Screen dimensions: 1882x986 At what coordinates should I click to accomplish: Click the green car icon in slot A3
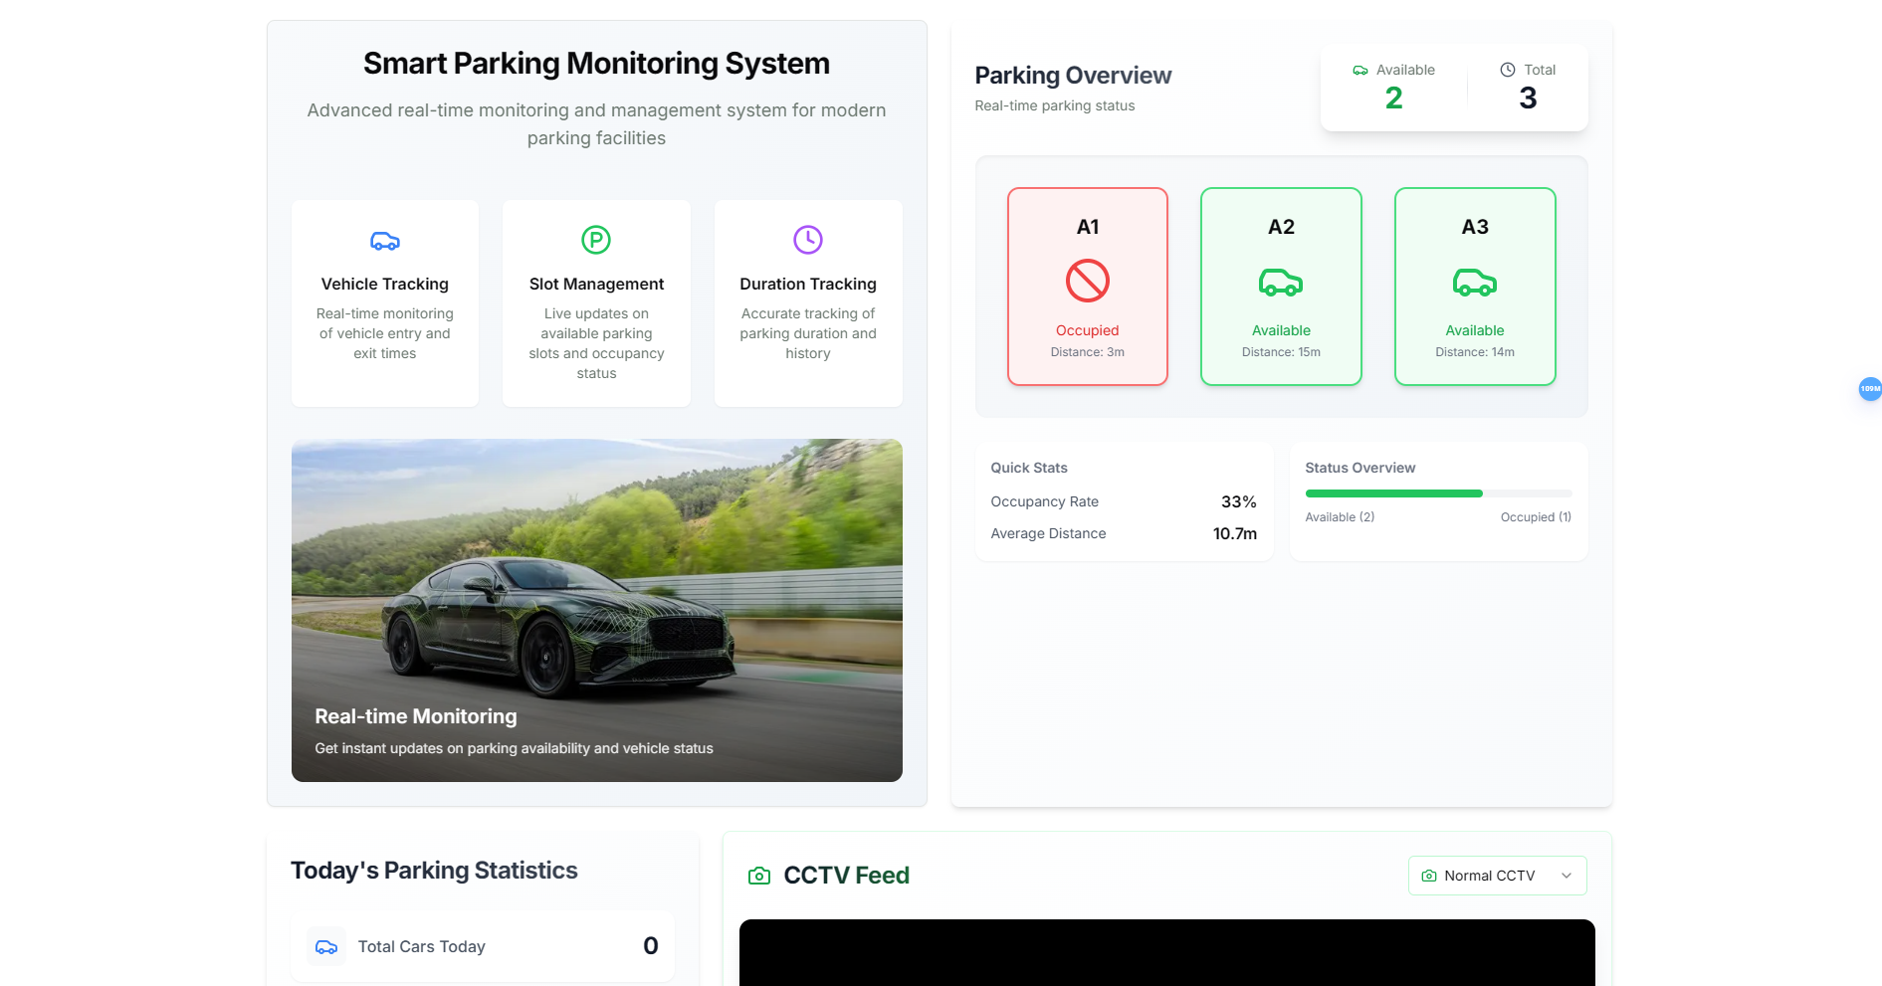(x=1475, y=283)
